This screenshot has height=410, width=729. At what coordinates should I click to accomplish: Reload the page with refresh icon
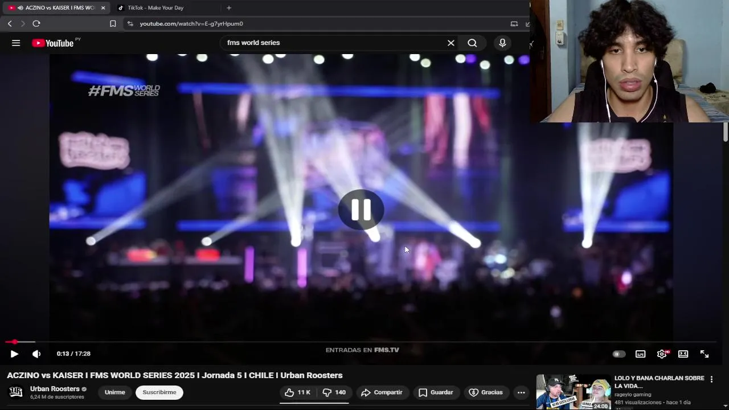(x=36, y=23)
